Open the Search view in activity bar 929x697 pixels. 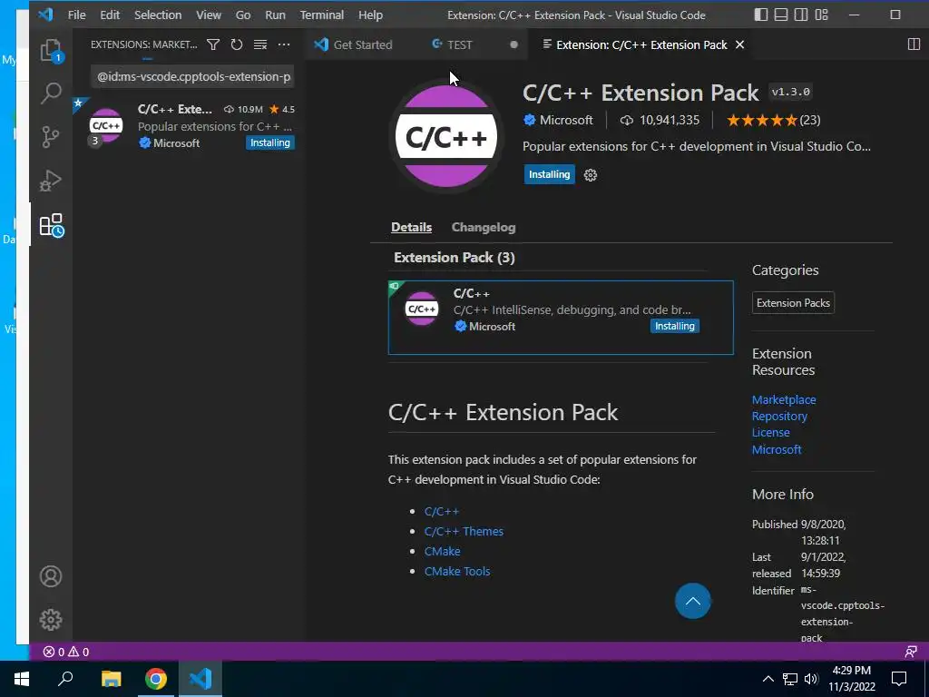point(51,93)
